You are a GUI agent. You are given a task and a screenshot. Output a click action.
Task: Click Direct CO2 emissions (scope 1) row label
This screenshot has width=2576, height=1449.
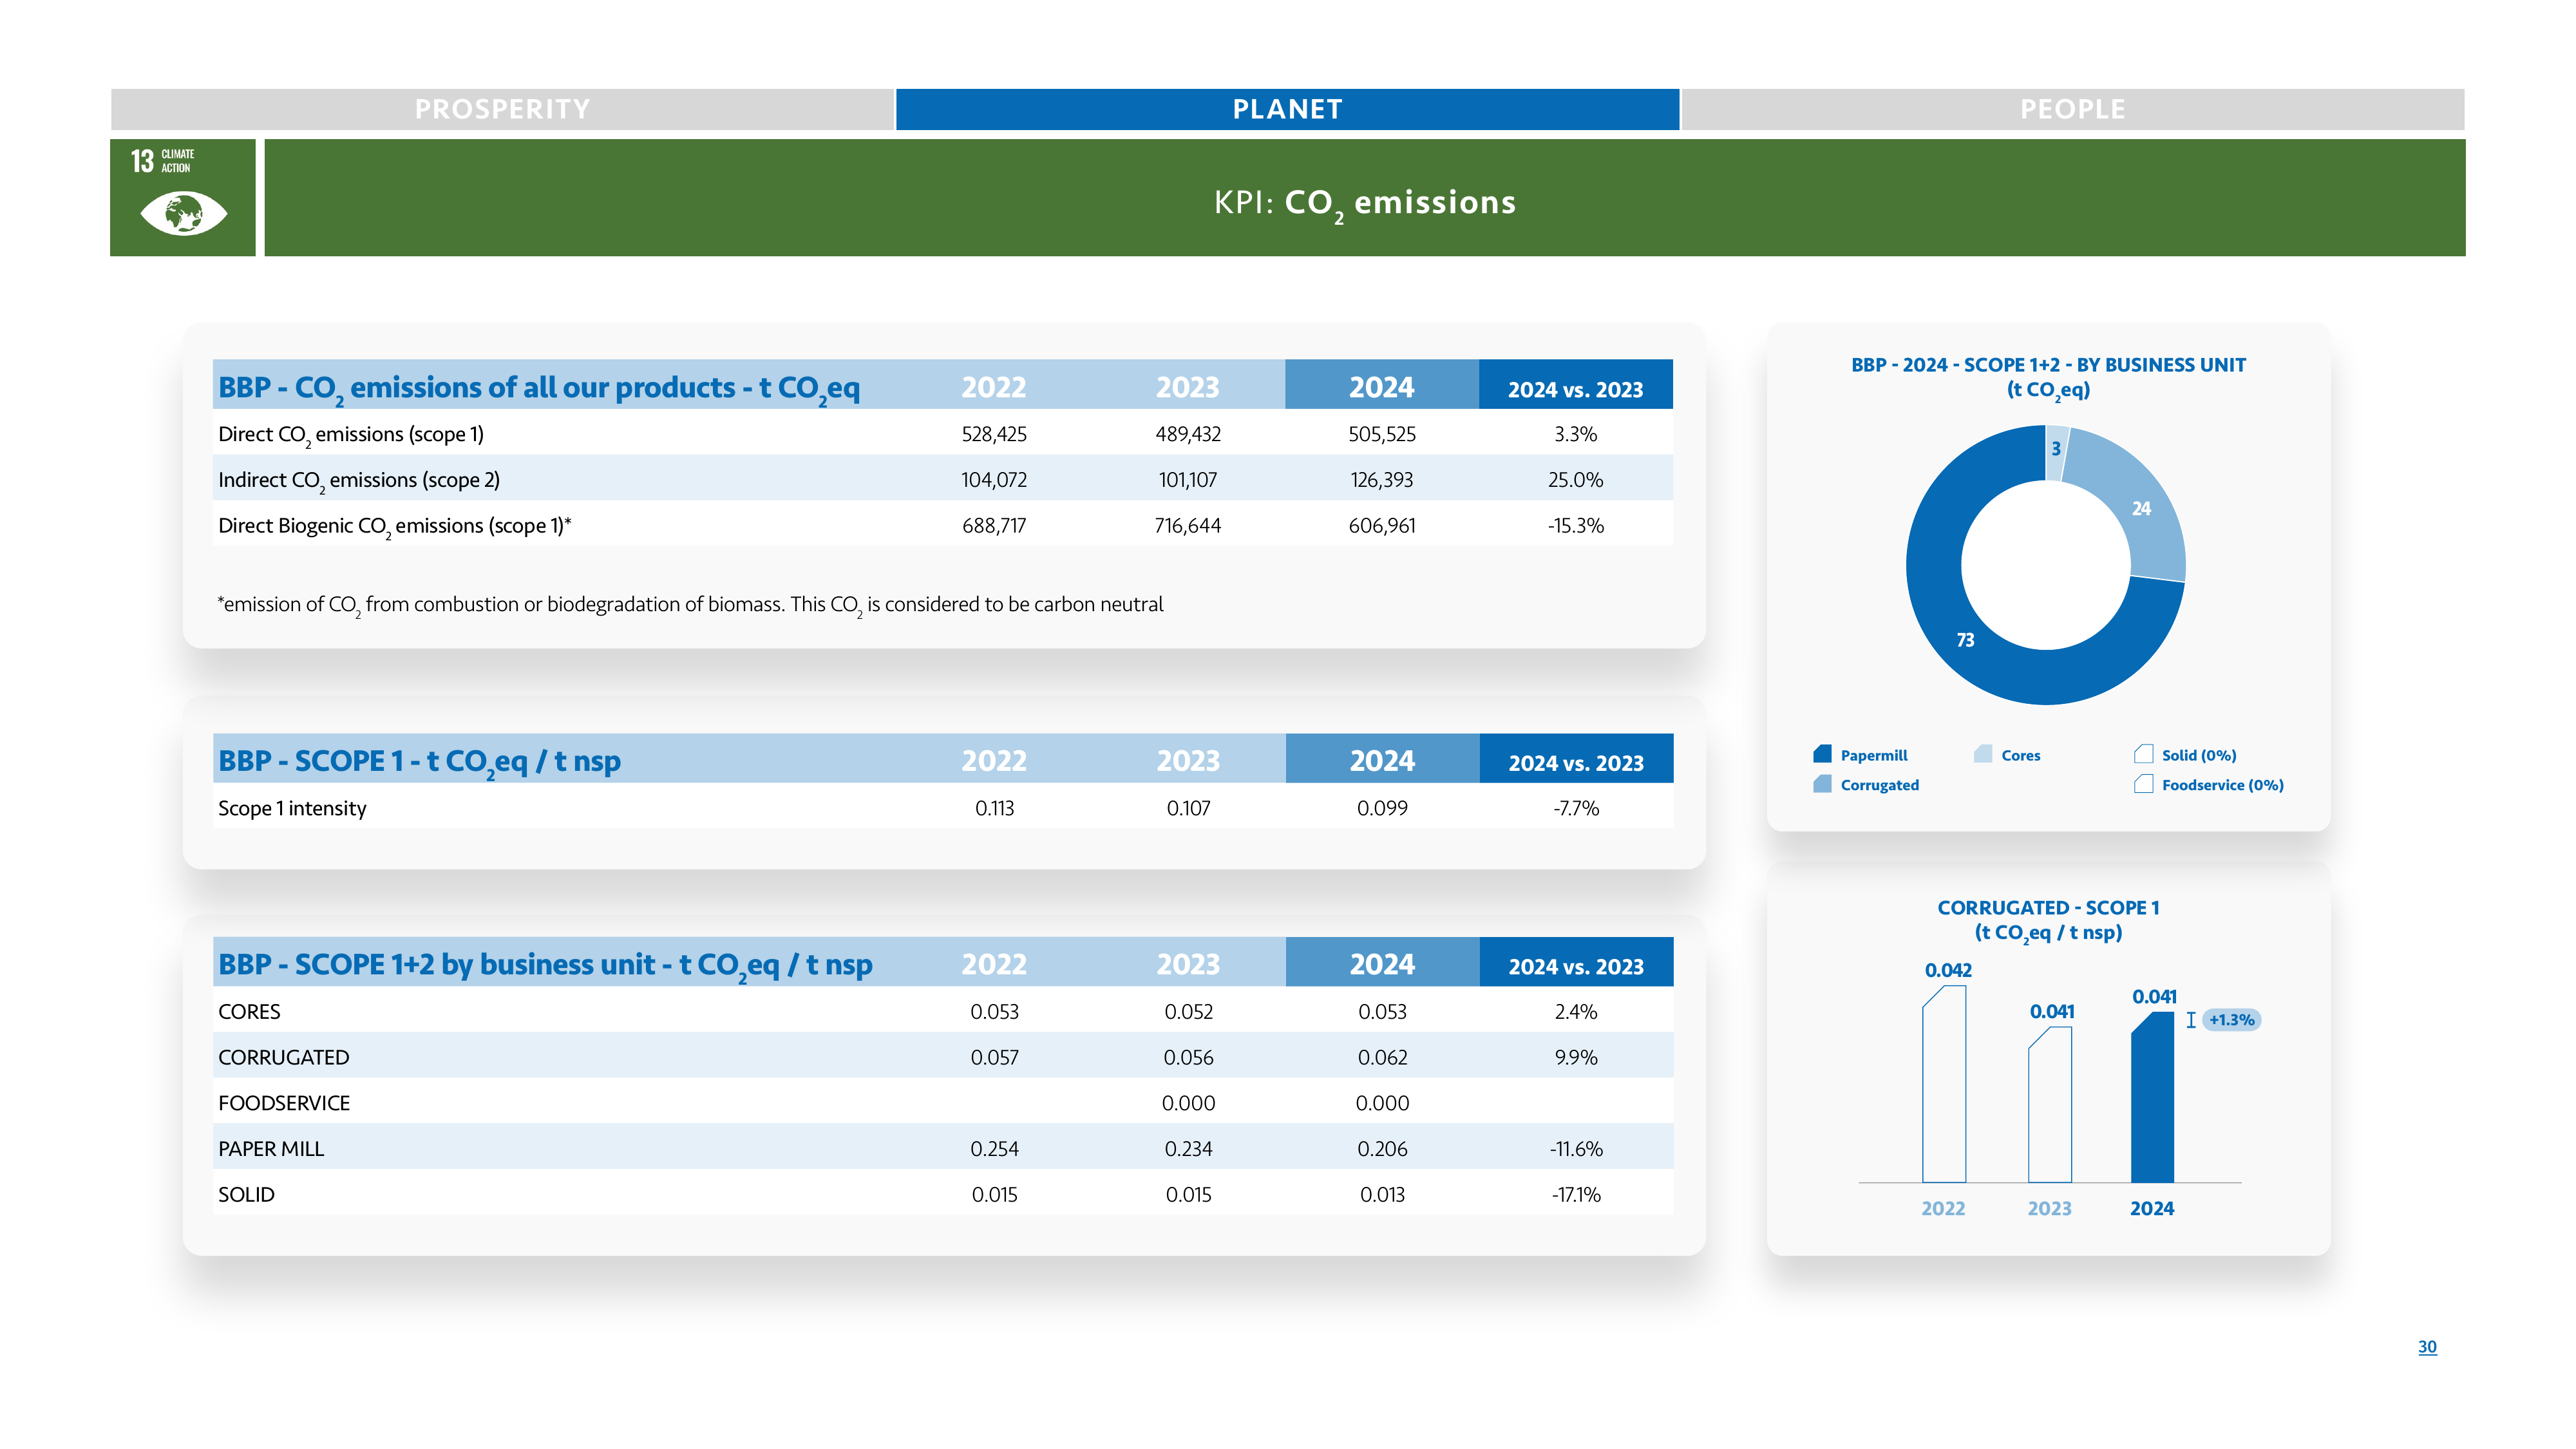pos(351,434)
